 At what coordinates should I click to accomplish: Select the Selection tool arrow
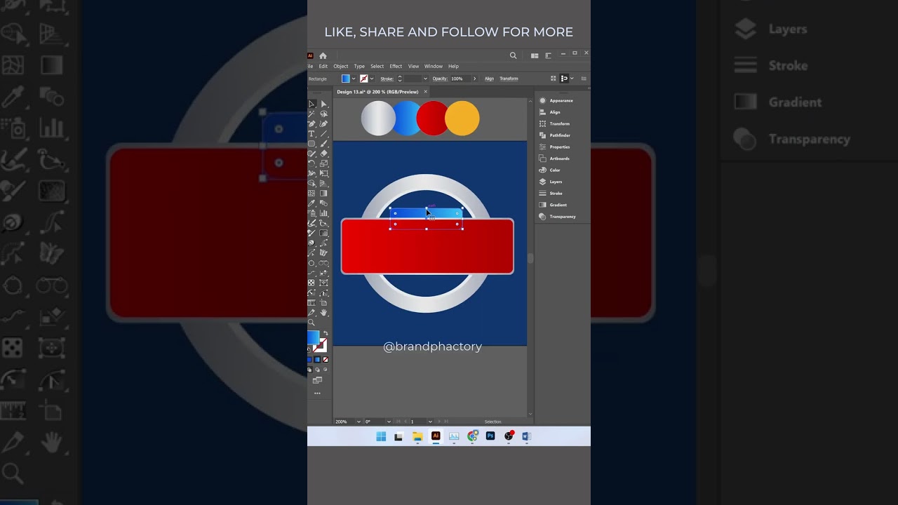point(311,104)
